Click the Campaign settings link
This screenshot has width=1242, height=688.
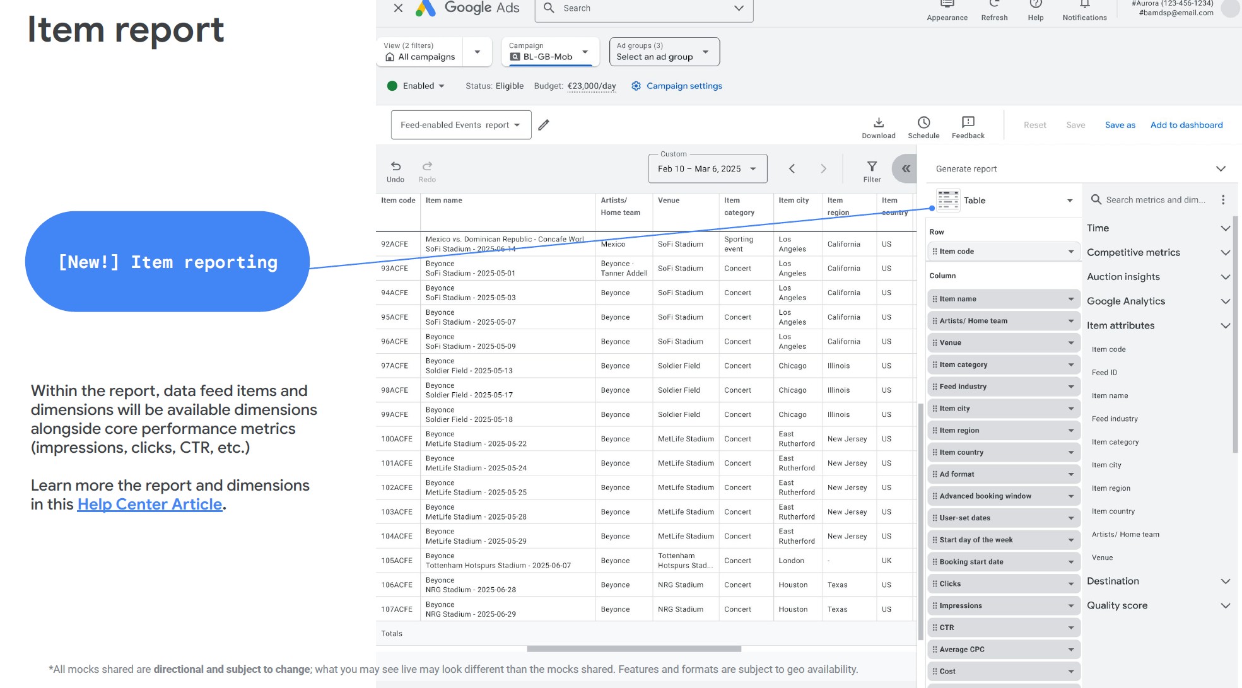pyautogui.click(x=684, y=86)
